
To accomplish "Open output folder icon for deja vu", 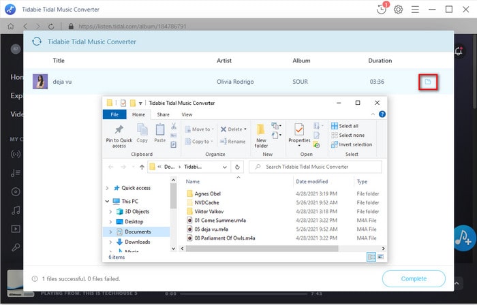I will point(428,82).
